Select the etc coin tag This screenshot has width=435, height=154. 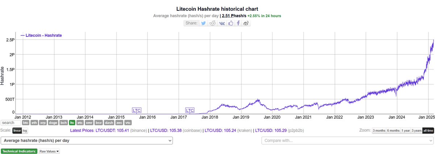pos(80,123)
